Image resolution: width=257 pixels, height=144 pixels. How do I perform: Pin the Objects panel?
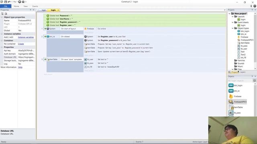[x=252, y=76]
